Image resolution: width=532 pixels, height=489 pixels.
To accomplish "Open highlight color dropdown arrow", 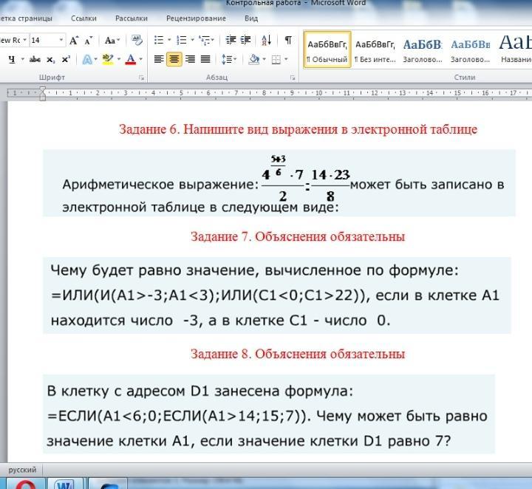I will coord(119,59).
